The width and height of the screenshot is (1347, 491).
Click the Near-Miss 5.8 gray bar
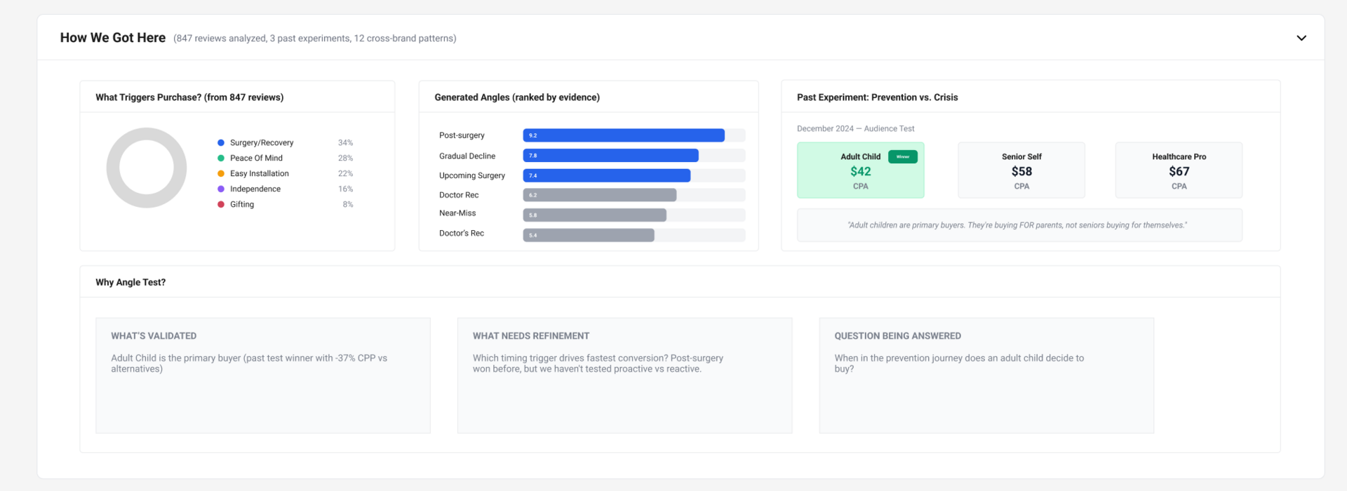(594, 215)
